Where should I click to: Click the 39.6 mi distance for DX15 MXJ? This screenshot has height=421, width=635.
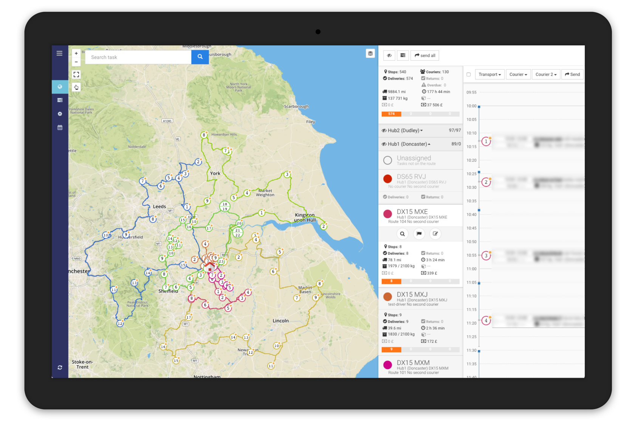click(x=392, y=328)
